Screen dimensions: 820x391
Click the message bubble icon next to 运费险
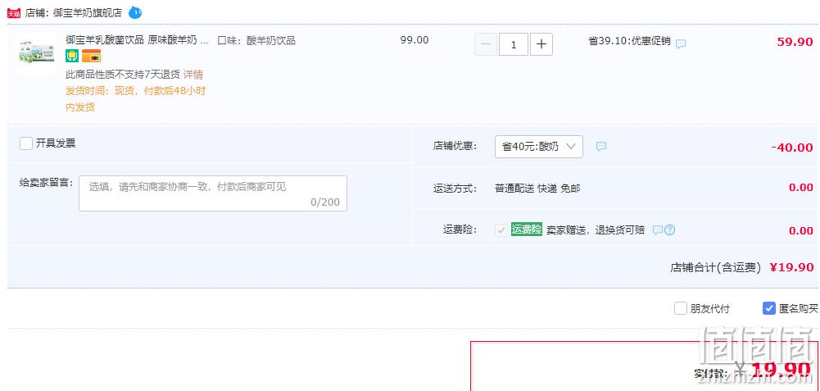point(658,230)
